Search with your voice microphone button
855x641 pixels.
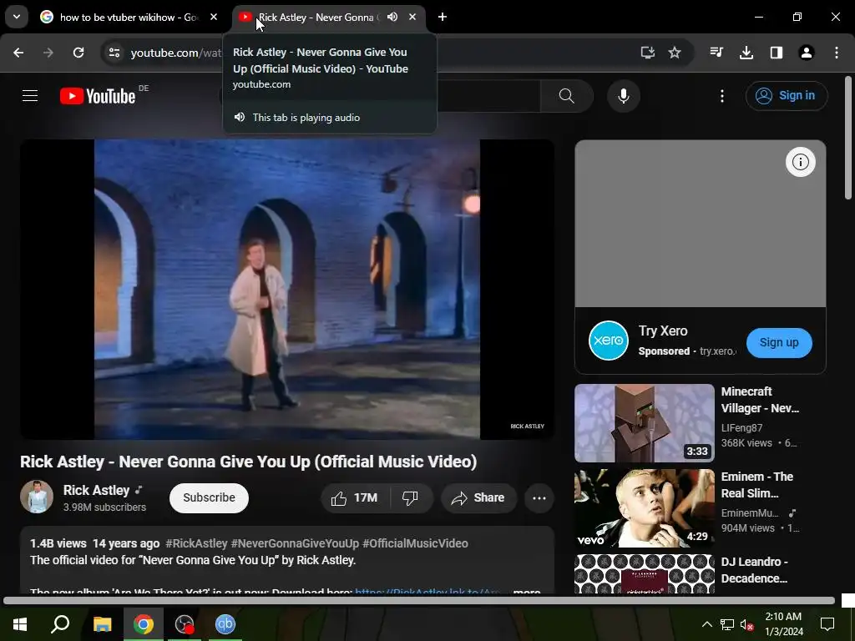[623, 96]
